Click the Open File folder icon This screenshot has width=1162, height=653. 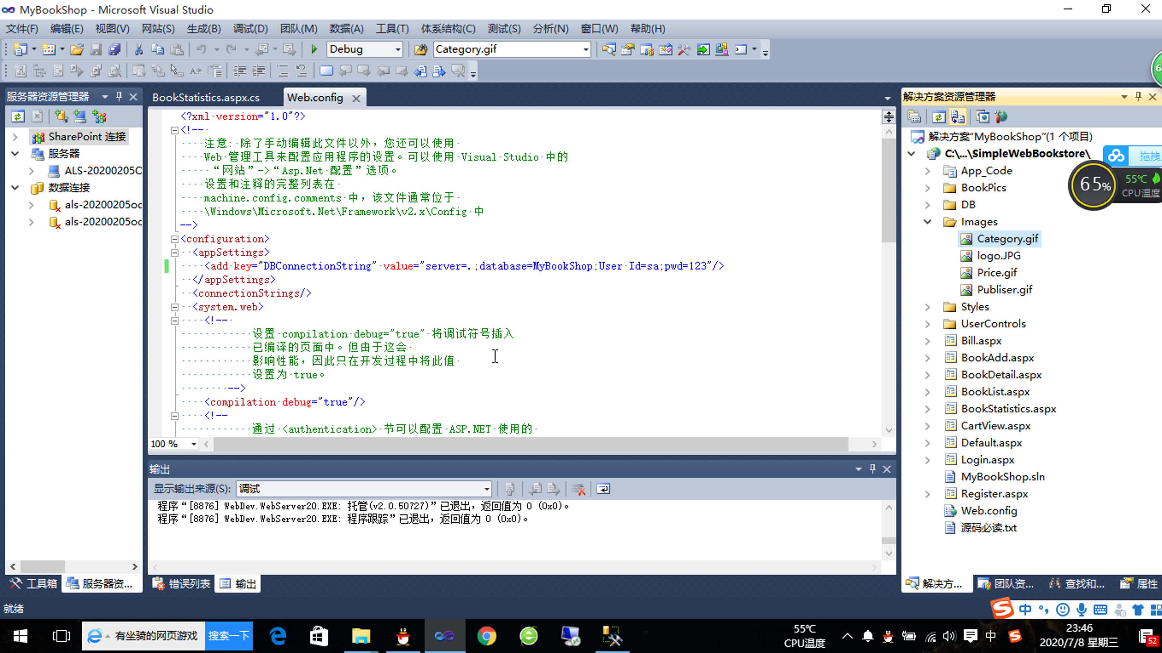(77, 49)
